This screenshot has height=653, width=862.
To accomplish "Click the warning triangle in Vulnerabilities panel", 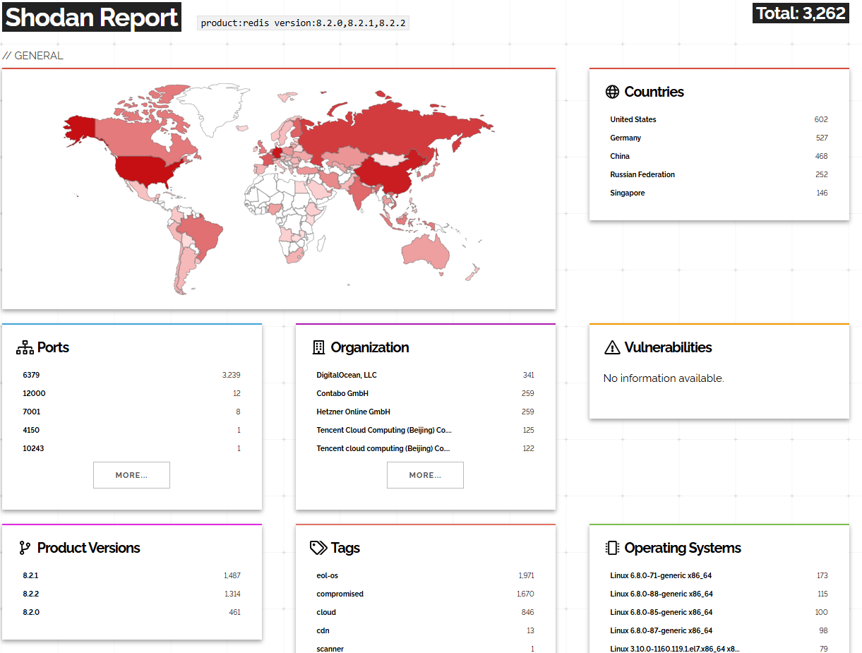I will pyautogui.click(x=611, y=347).
